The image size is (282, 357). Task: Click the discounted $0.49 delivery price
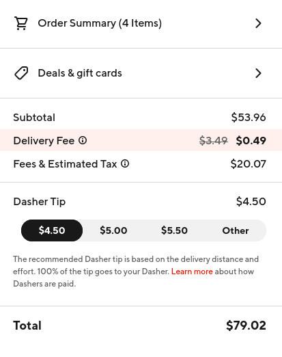(251, 140)
